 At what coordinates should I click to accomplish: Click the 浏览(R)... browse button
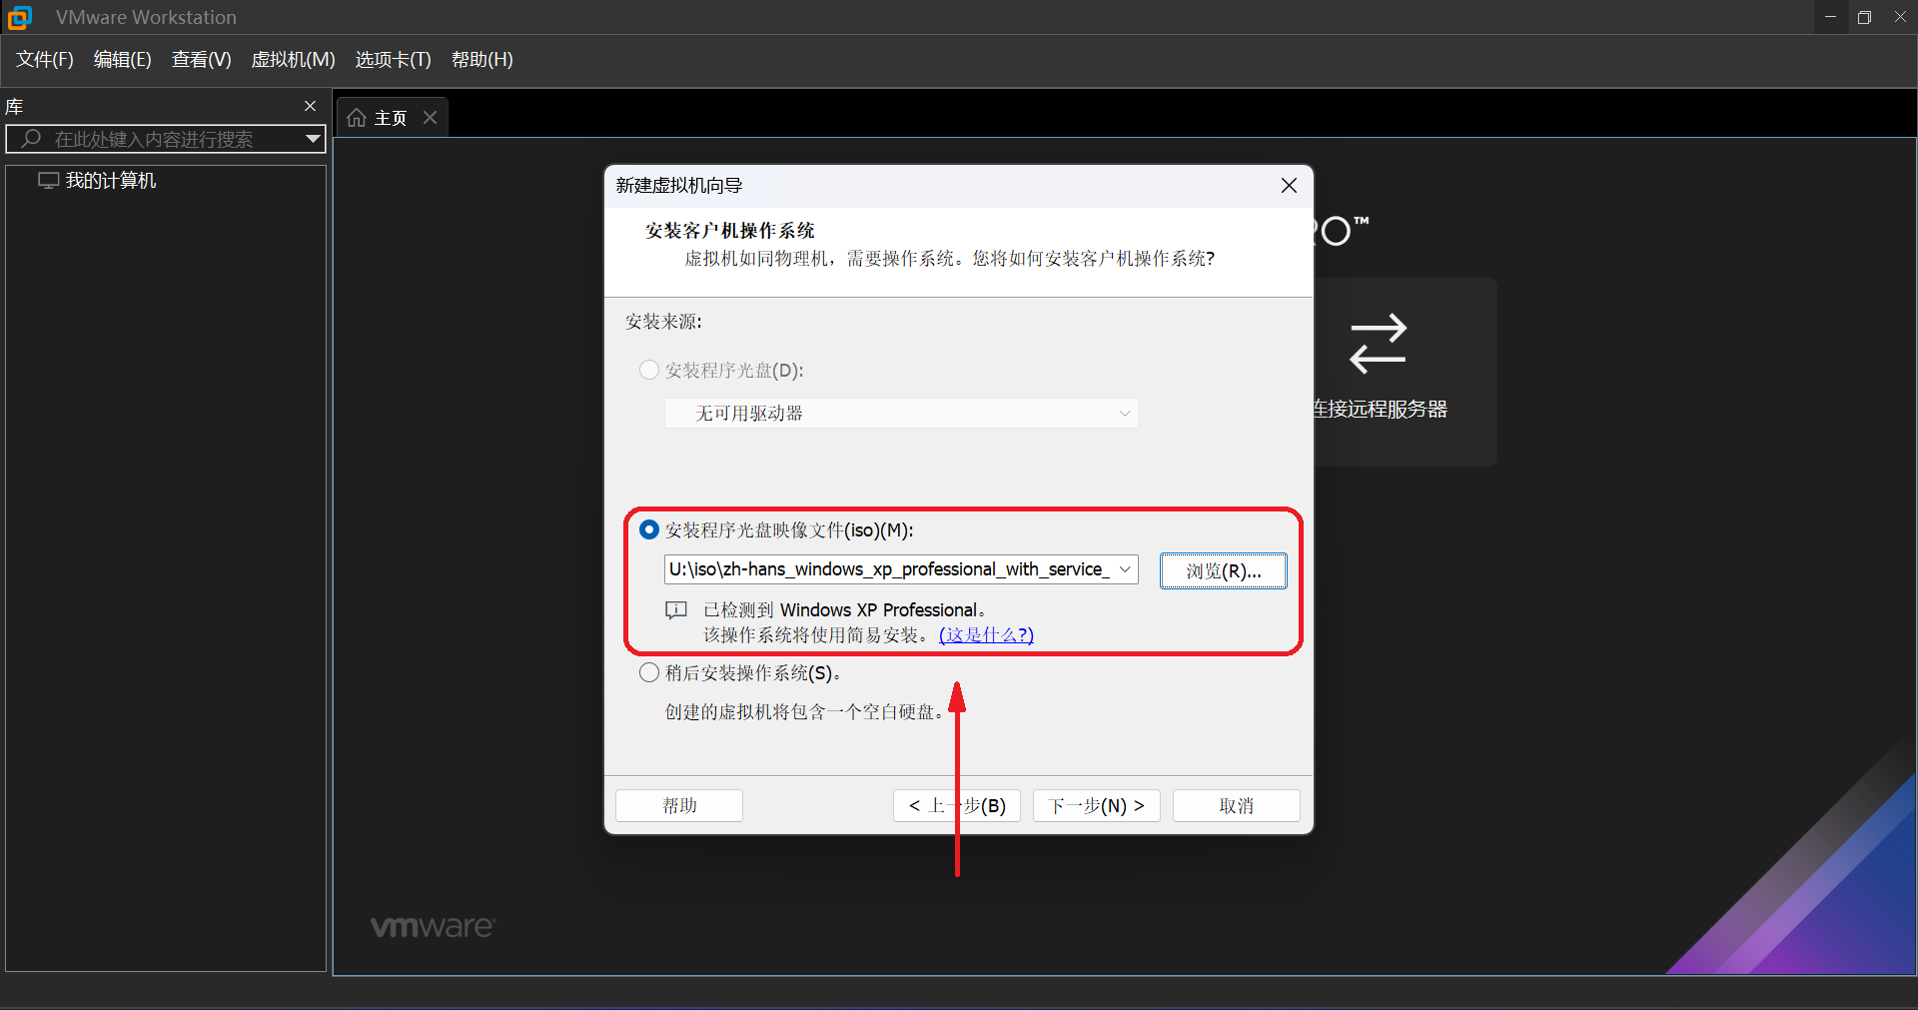point(1224,571)
